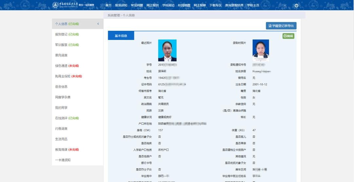Open 网缴学杂费 from sidebar list

(63, 97)
